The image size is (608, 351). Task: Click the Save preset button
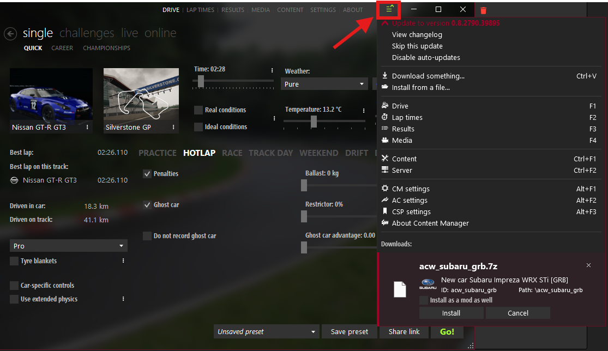(x=350, y=331)
